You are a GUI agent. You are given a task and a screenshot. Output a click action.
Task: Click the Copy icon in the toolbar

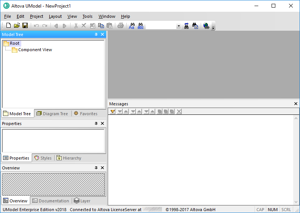point(101,26)
